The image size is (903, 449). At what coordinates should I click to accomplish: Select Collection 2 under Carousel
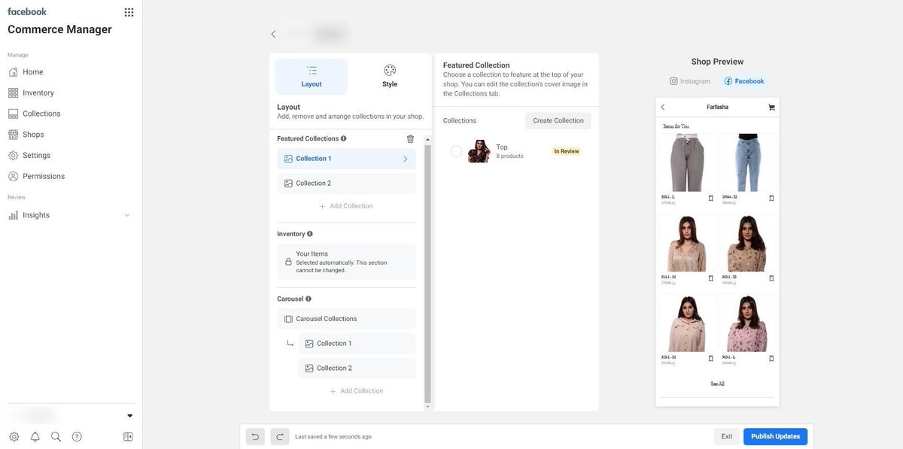point(357,369)
